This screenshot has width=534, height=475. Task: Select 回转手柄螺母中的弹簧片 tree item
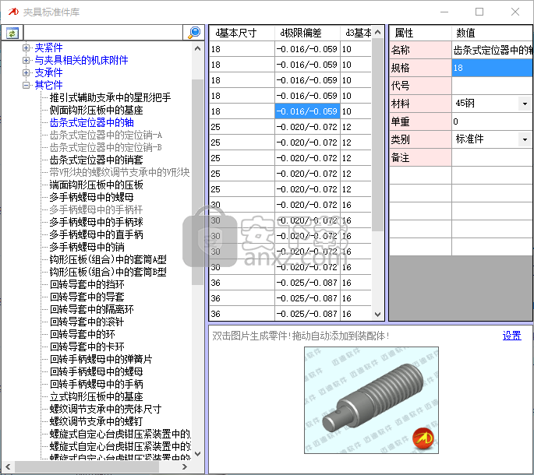(101, 359)
